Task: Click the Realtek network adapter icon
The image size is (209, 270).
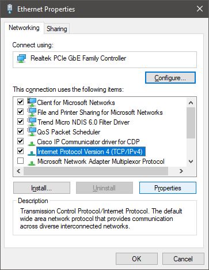Action: (x=21, y=58)
